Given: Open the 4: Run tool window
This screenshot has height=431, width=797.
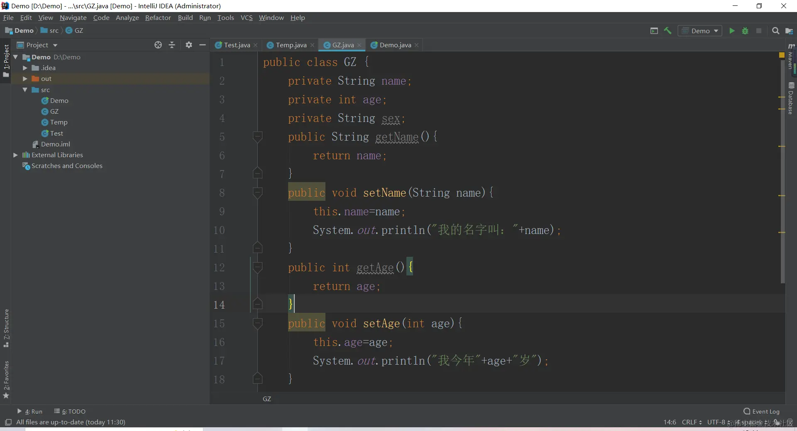Looking at the screenshot, I should [30, 412].
